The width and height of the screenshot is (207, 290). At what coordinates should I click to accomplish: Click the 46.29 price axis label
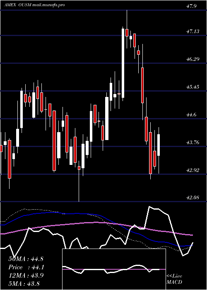(193, 59)
